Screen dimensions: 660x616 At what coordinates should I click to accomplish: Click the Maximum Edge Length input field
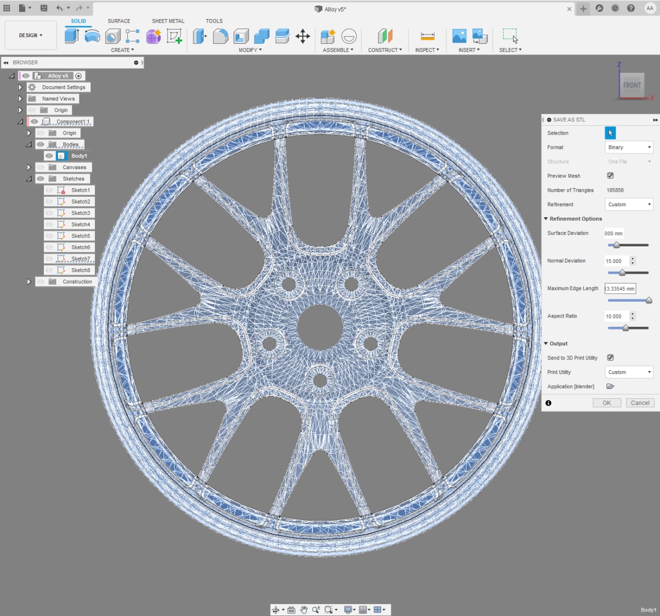[x=620, y=289]
